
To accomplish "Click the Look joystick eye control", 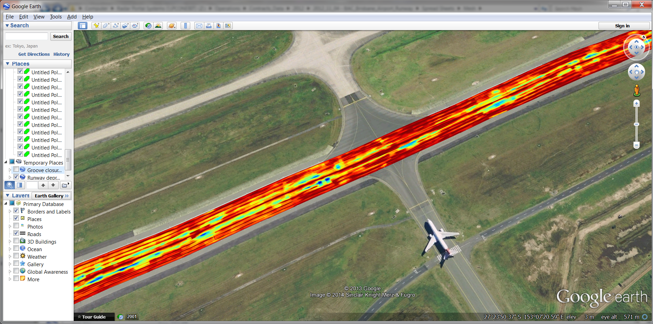I will coord(636,47).
